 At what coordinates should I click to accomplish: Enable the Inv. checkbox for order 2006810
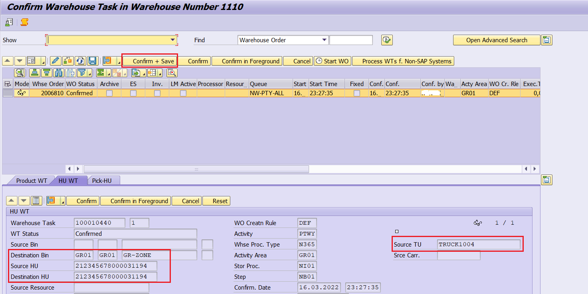tap(157, 93)
